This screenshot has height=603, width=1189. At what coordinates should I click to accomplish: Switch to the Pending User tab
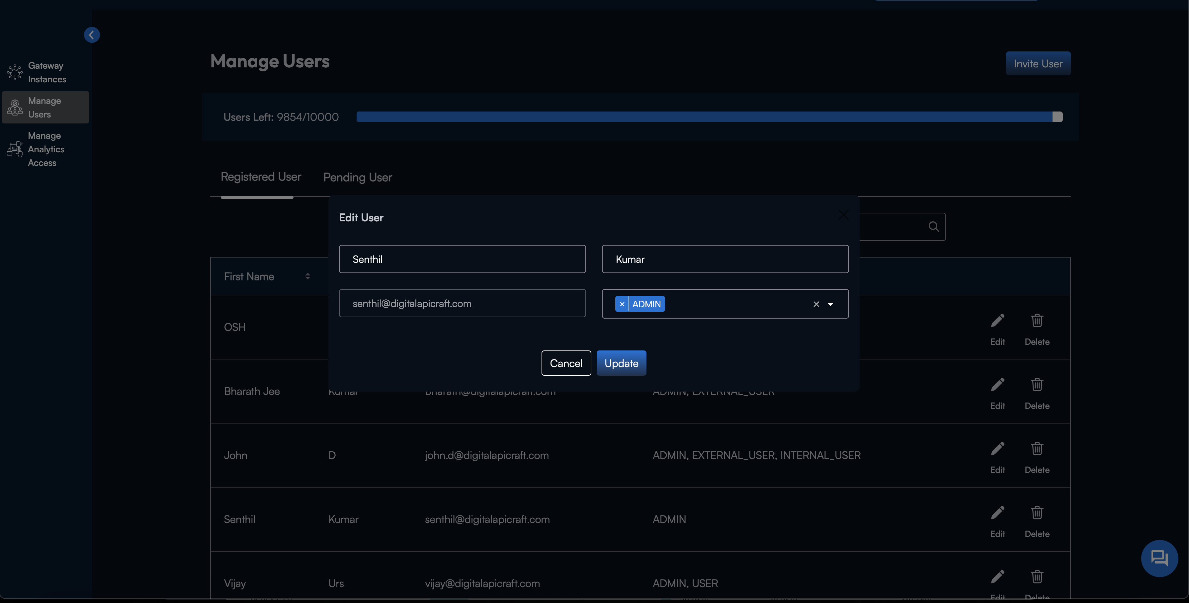click(x=357, y=176)
